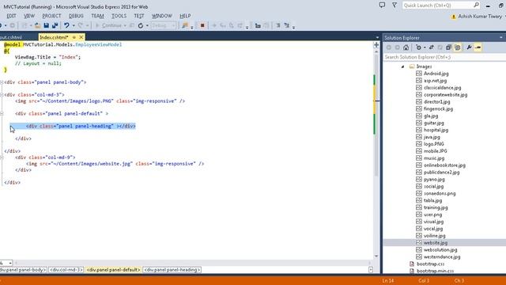
Task: Open the Debug configuration dropdown
Action: click(164, 25)
